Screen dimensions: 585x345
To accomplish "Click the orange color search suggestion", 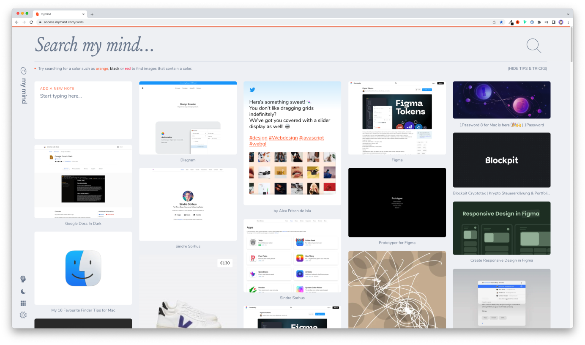I will click(102, 68).
